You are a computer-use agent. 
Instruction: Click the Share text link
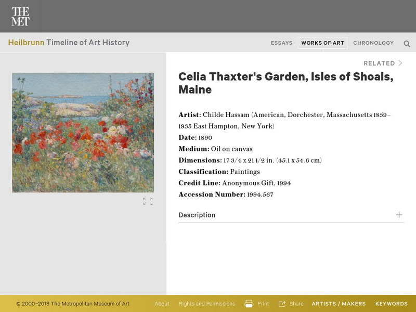(x=296, y=304)
